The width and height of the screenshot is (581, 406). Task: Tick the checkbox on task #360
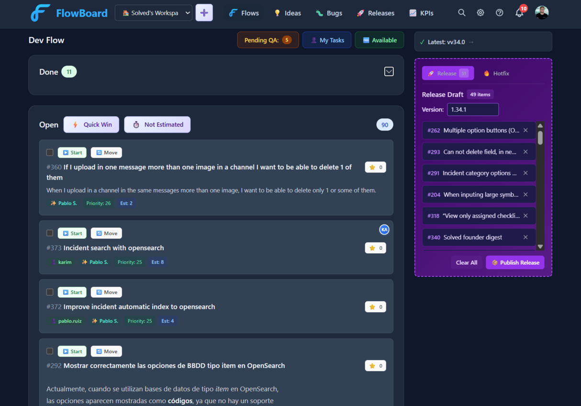(49, 152)
